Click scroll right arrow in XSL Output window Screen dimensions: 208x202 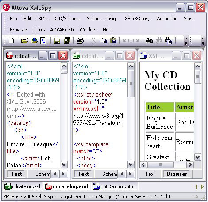click(190, 165)
